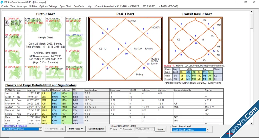Click the Planets and Cusps Details heading
The height and width of the screenshot is (138, 259).
tap(41, 85)
